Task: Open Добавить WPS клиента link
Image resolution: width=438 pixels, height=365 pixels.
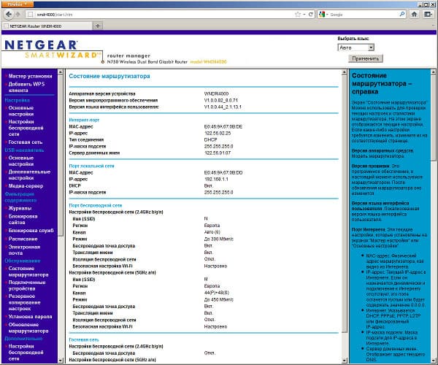Action: [26, 87]
